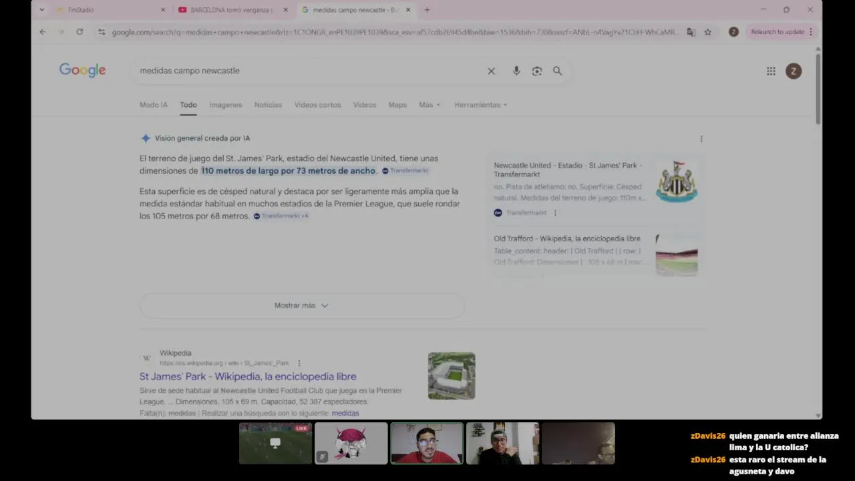Open Videos cortos results
The height and width of the screenshot is (481, 855).
pos(318,105)
